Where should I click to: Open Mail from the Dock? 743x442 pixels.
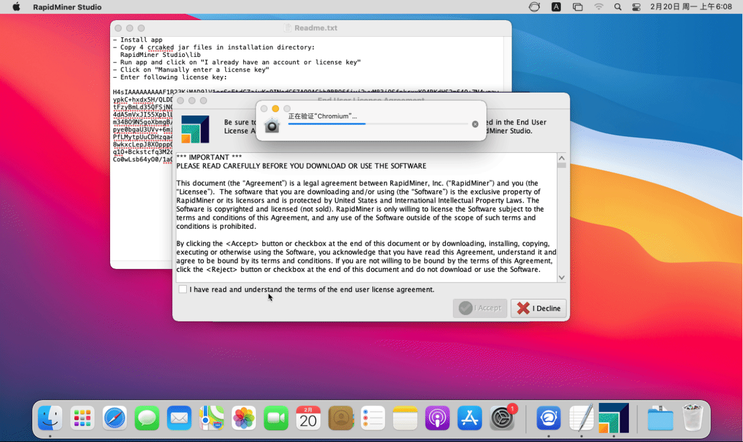(179, 418)
